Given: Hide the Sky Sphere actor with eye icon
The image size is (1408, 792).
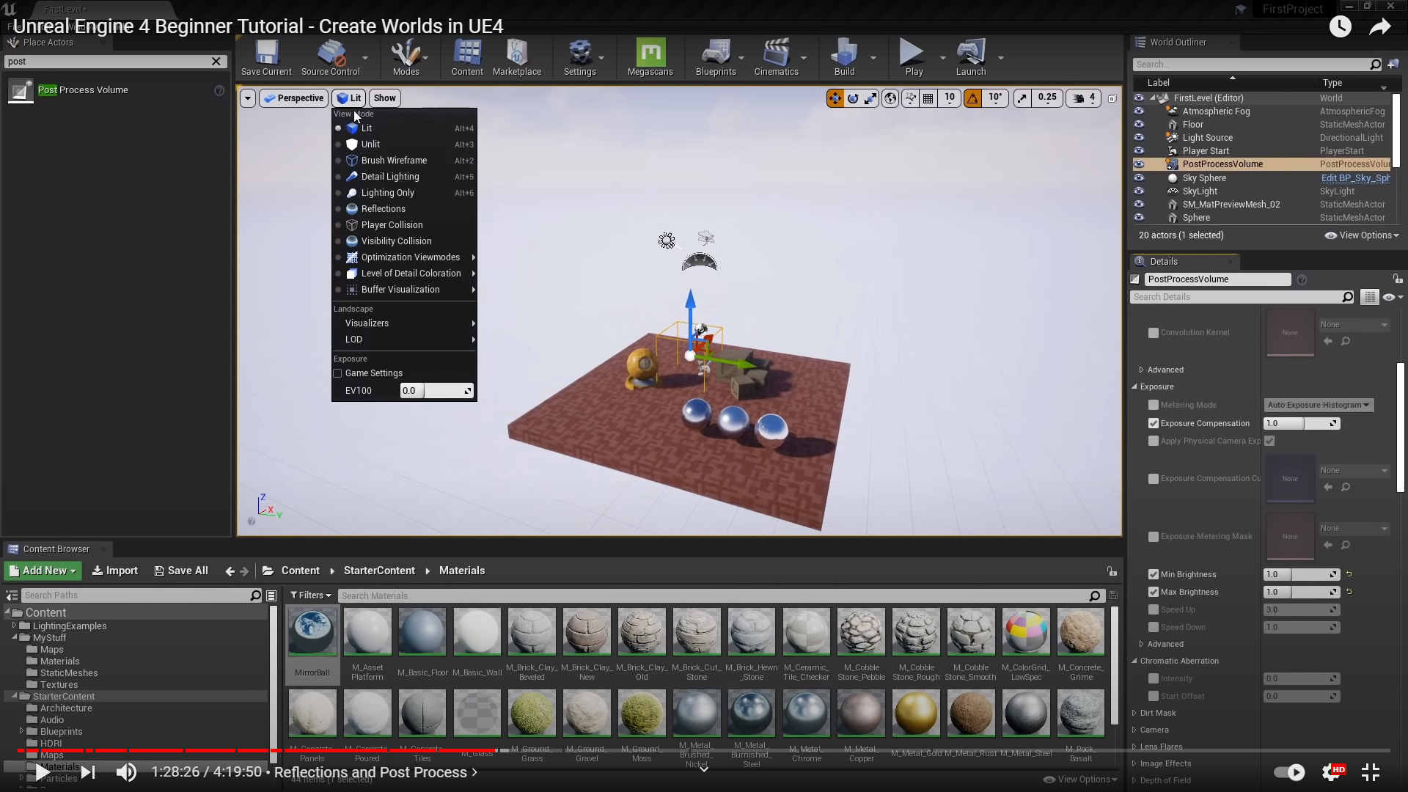Looking at the screenshot, I should pos(1139,178).
